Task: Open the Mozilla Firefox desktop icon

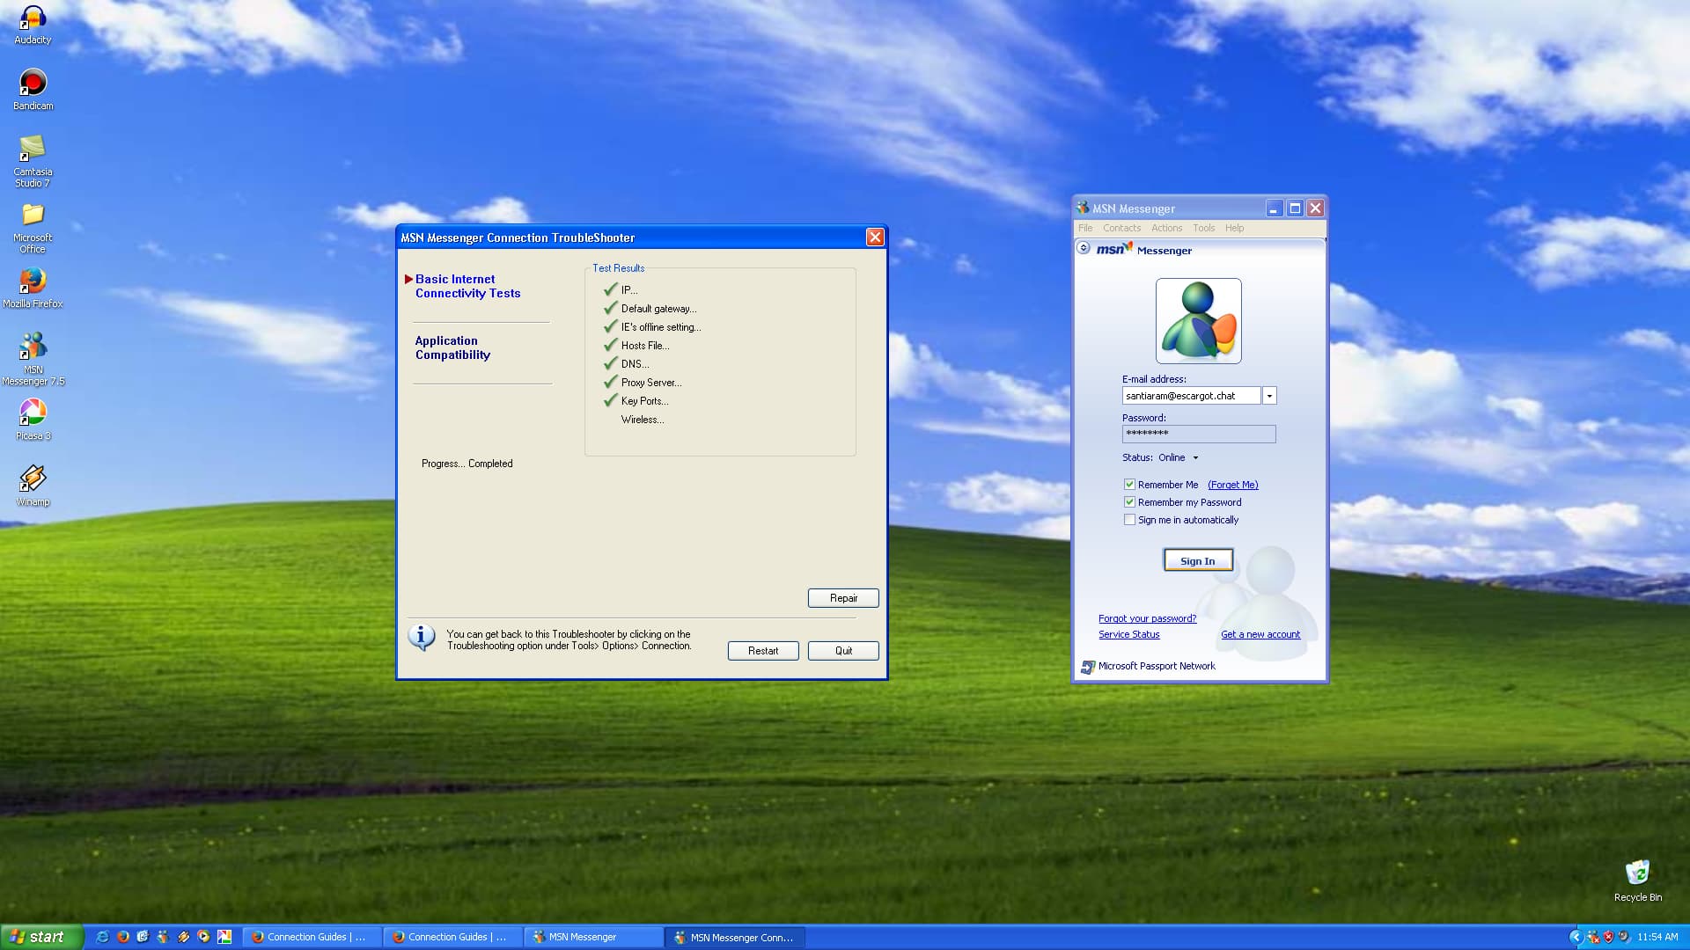Action: [33, 281]
